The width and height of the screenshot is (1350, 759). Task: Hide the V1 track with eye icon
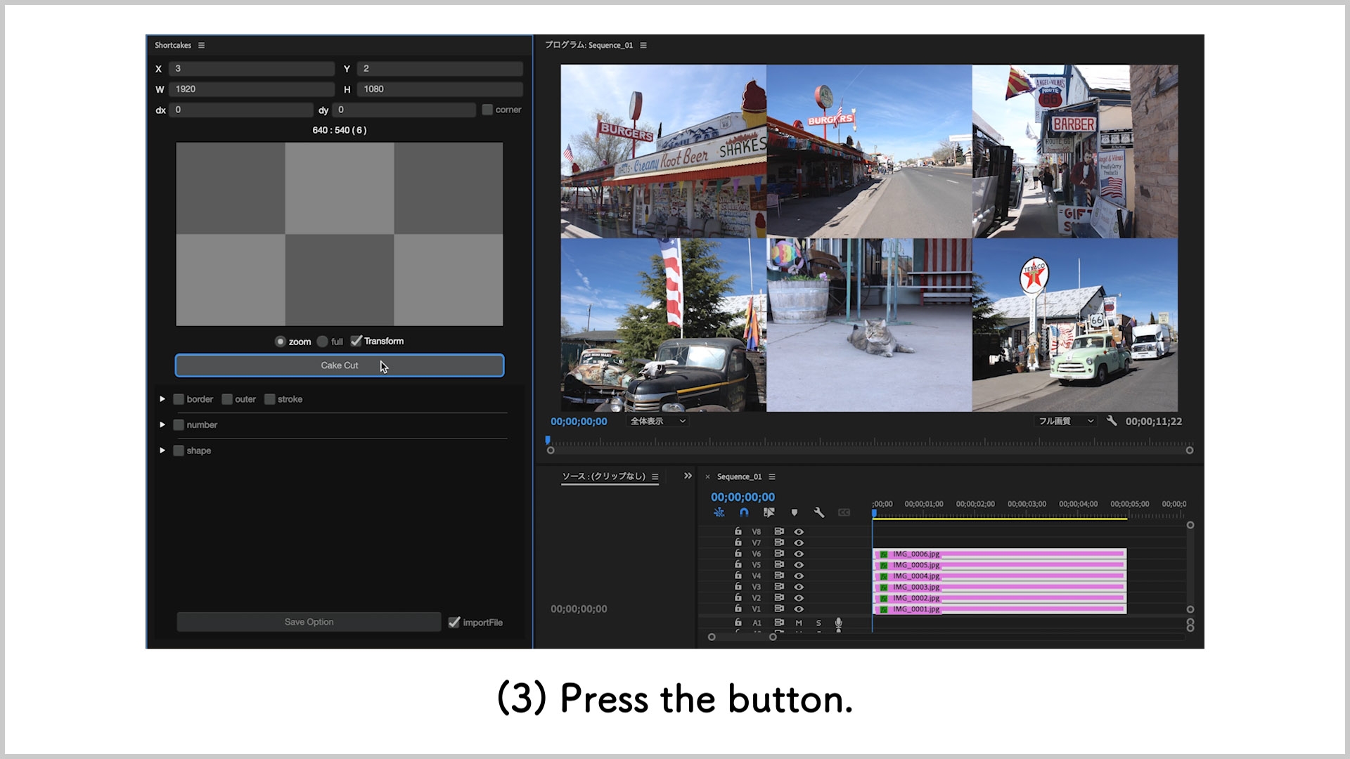799,609
